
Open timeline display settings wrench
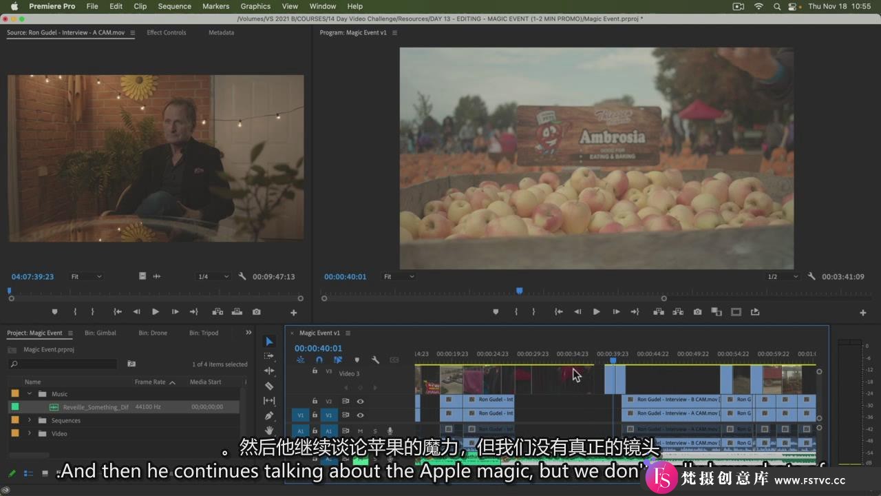pos(375,360)
